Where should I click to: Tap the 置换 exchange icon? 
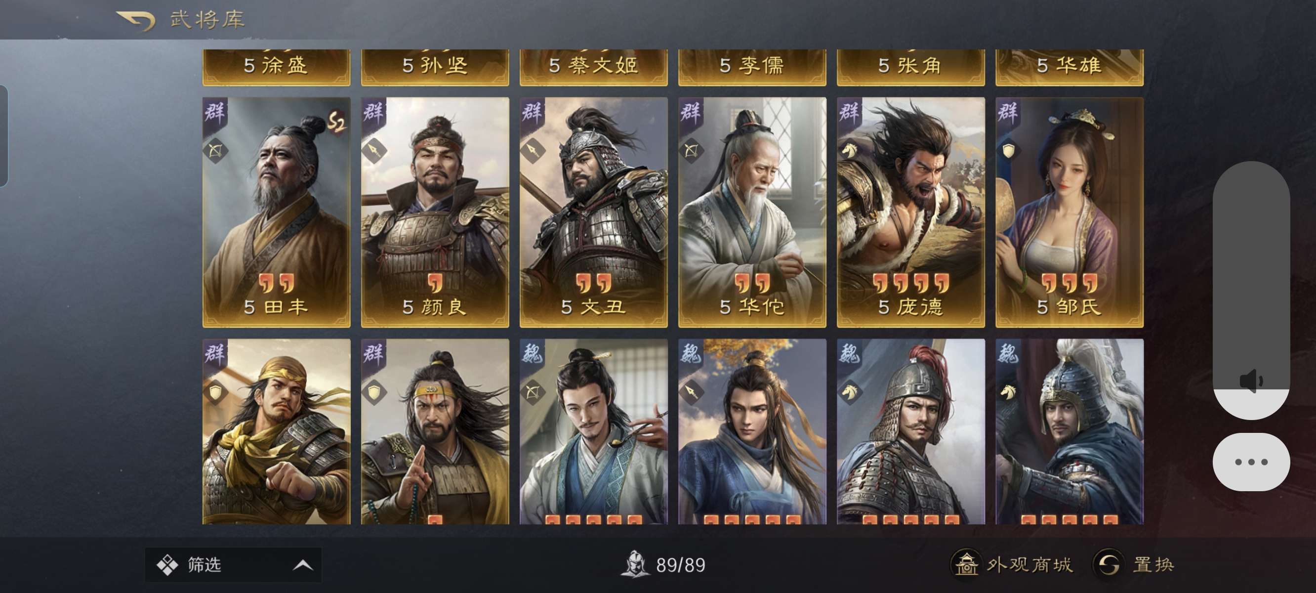coord(1109,564)
